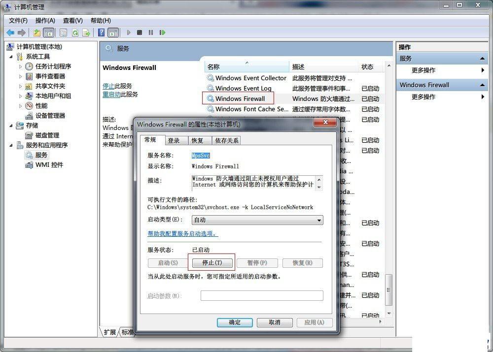Screen dimensions: 493x352
Task: Open the 文件(F) menu
Action: click(x=18, y=21)
